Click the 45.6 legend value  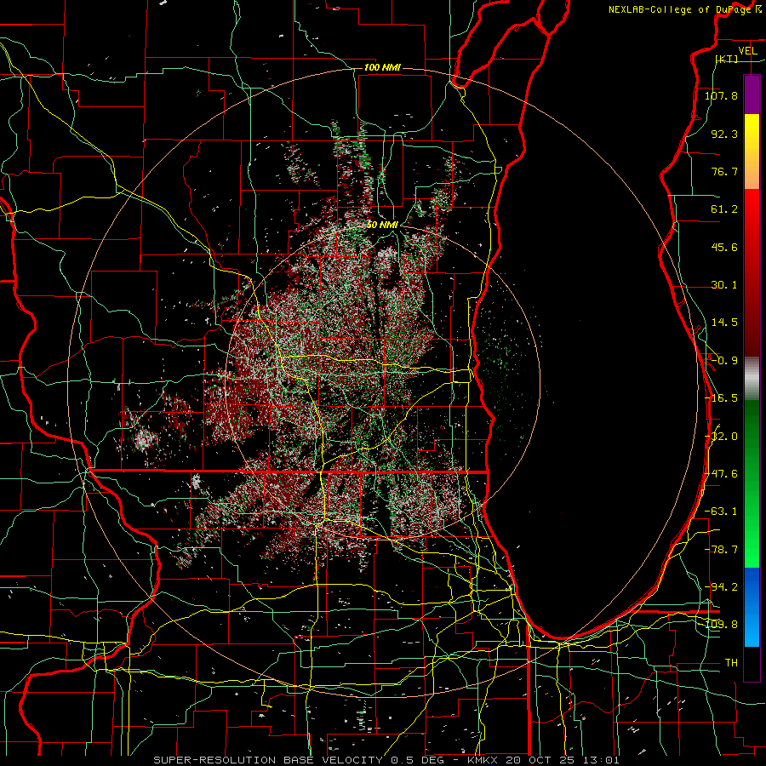(x=724, y=247)
